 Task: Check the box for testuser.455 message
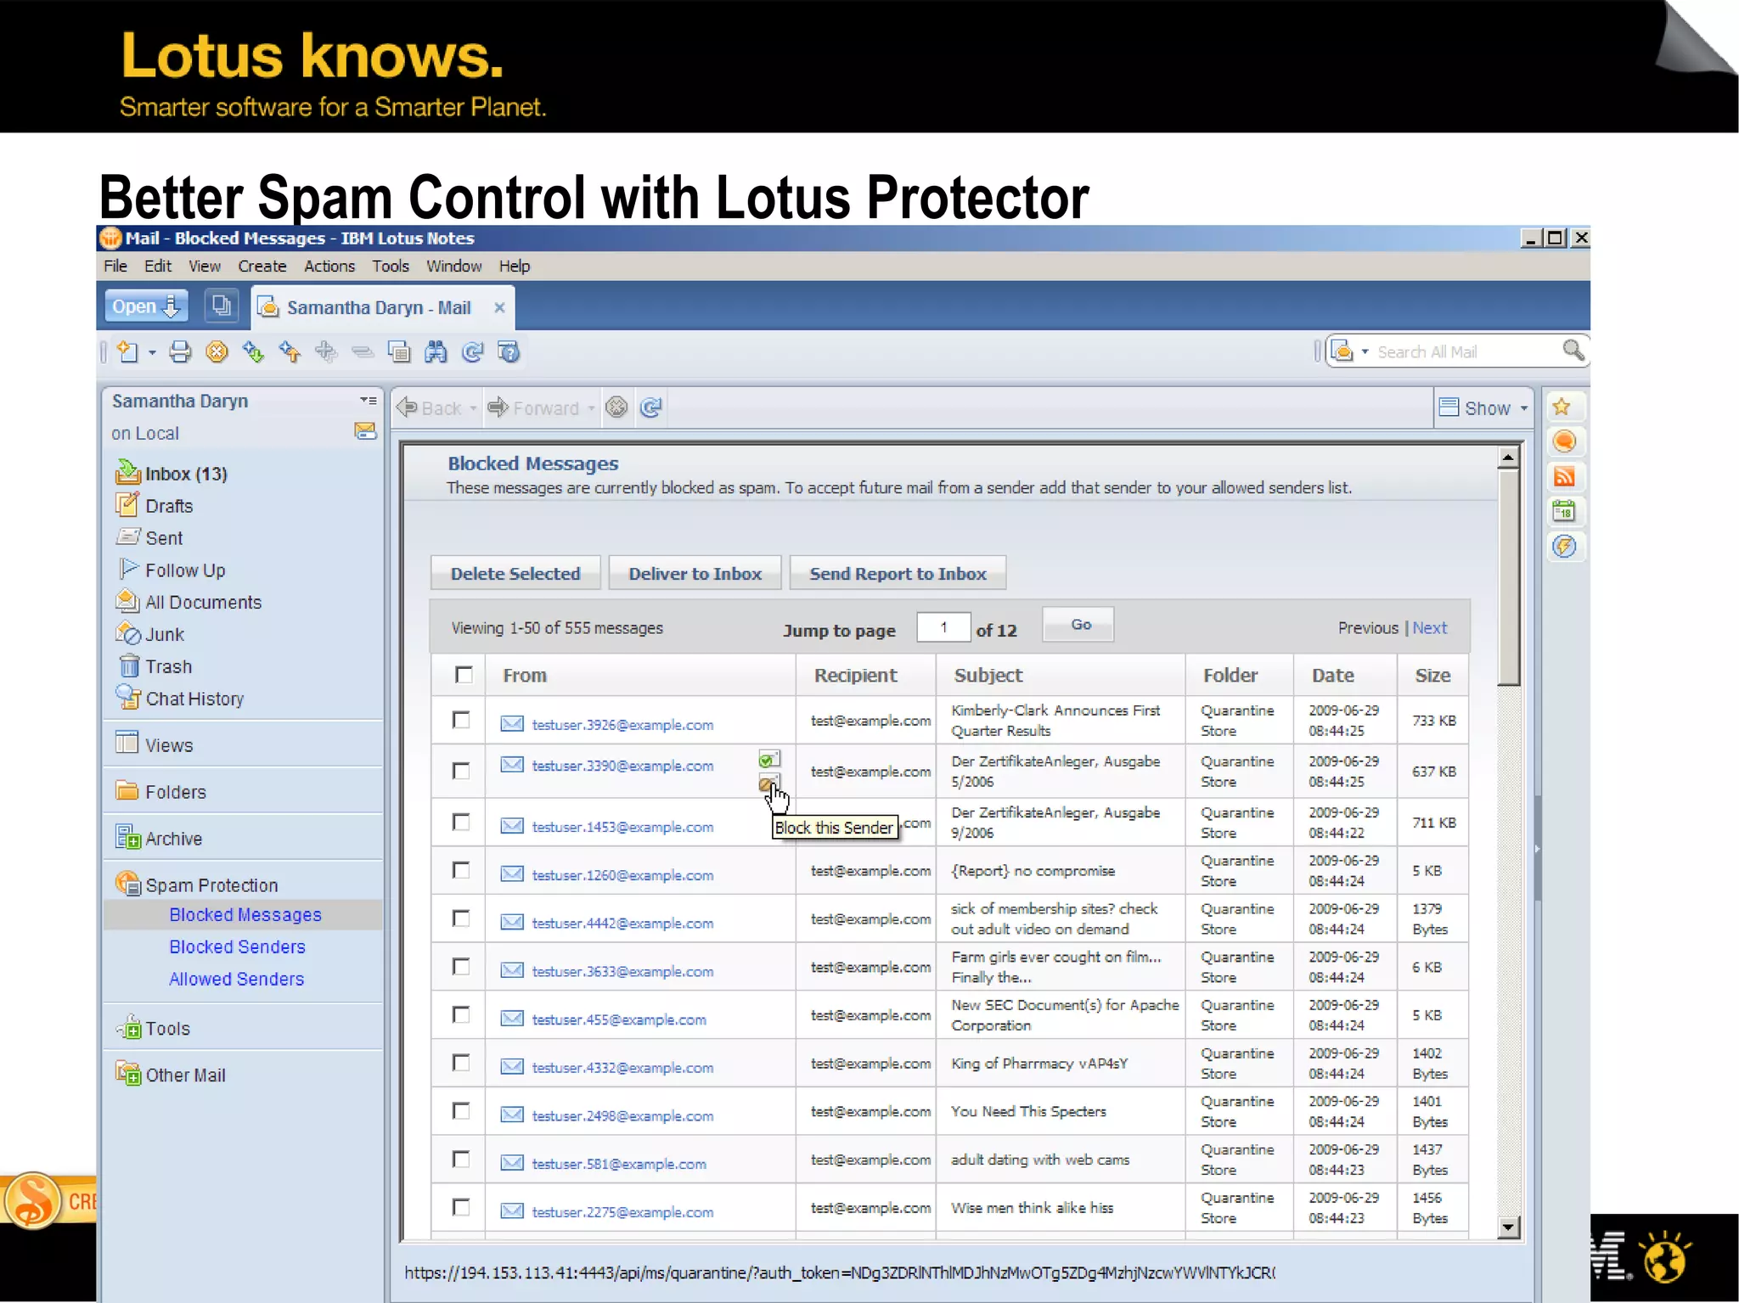[461, 1014]
